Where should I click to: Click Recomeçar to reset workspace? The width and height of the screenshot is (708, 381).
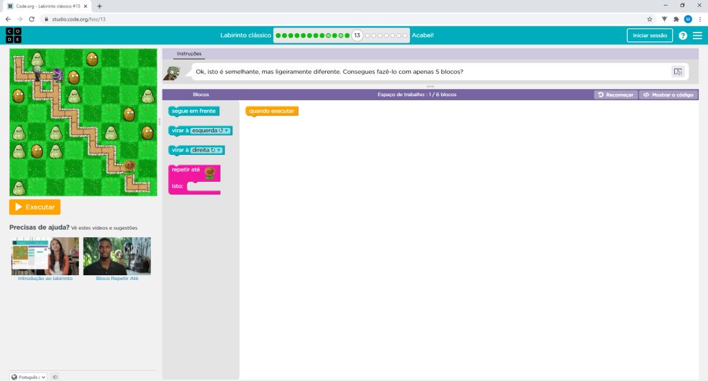tap(616, 95)
